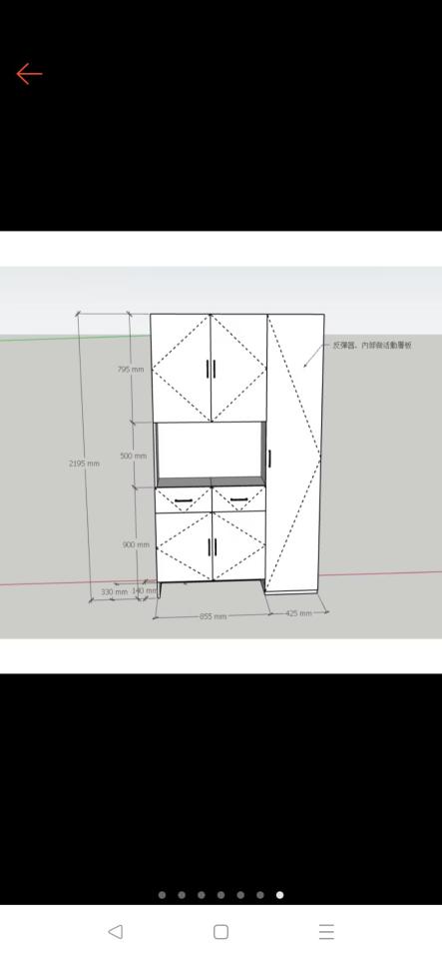Jump to the fifth page dot
The image size is (442, 959).
coord(240,895)
